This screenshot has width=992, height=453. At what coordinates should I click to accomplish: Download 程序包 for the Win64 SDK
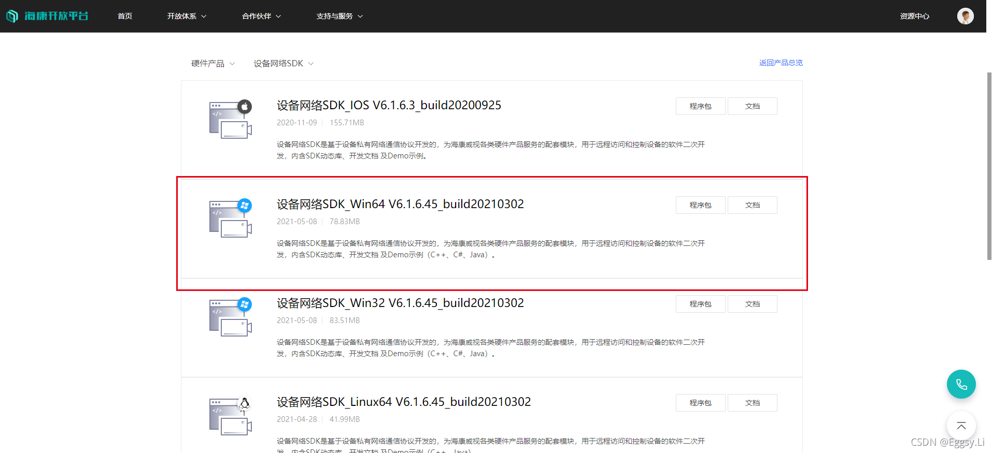(700, 205)
